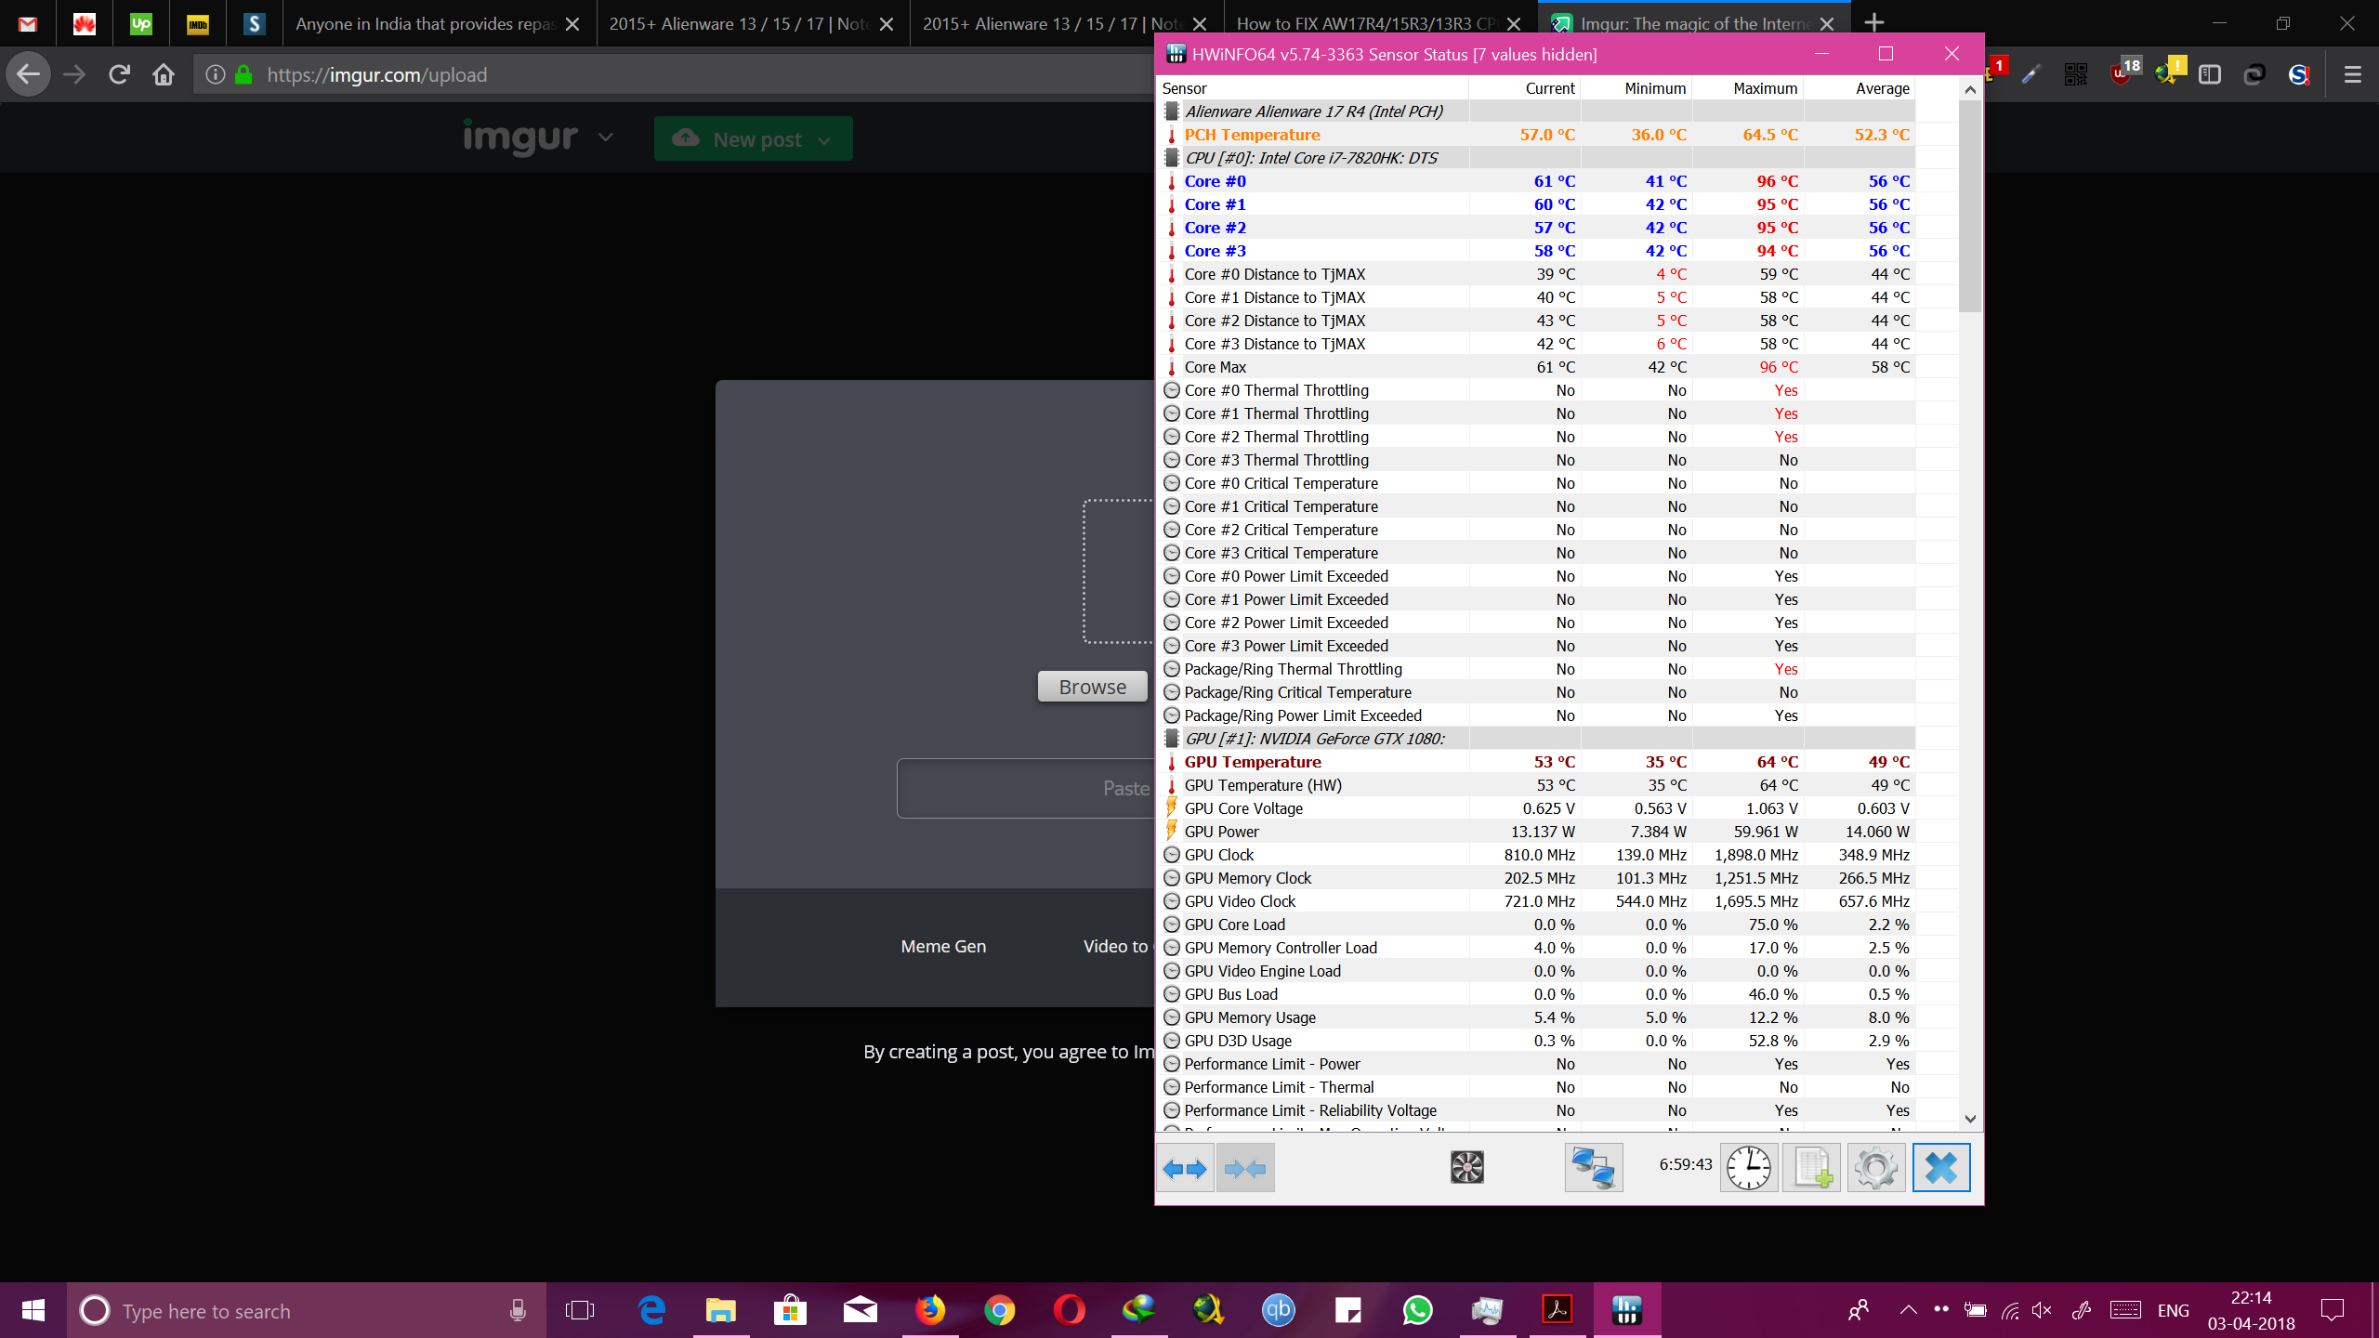Open the Meme Gen link
Image resolution: width=2379 pixels, height=1338 pixels.
pos(943,946)
